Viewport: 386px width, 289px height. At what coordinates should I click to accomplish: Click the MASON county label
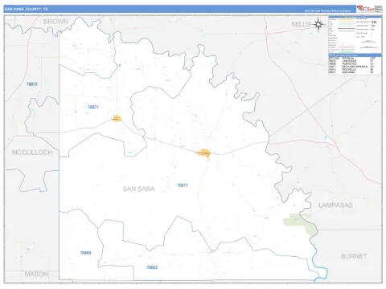tap(36, 274)
